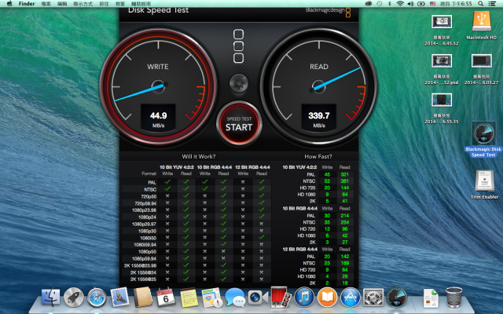Image resolution: width=503 pixels, height=314 pixels.
Task: Launch iTunes from the Dock
Action: (304, 298)
